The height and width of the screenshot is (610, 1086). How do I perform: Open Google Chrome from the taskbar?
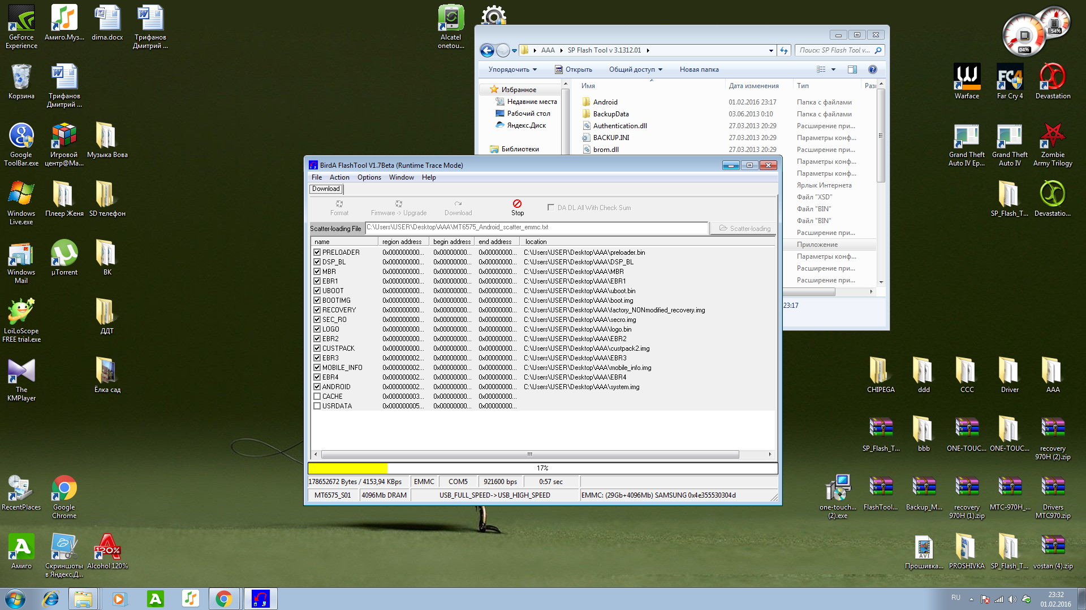tap(224, 599)
